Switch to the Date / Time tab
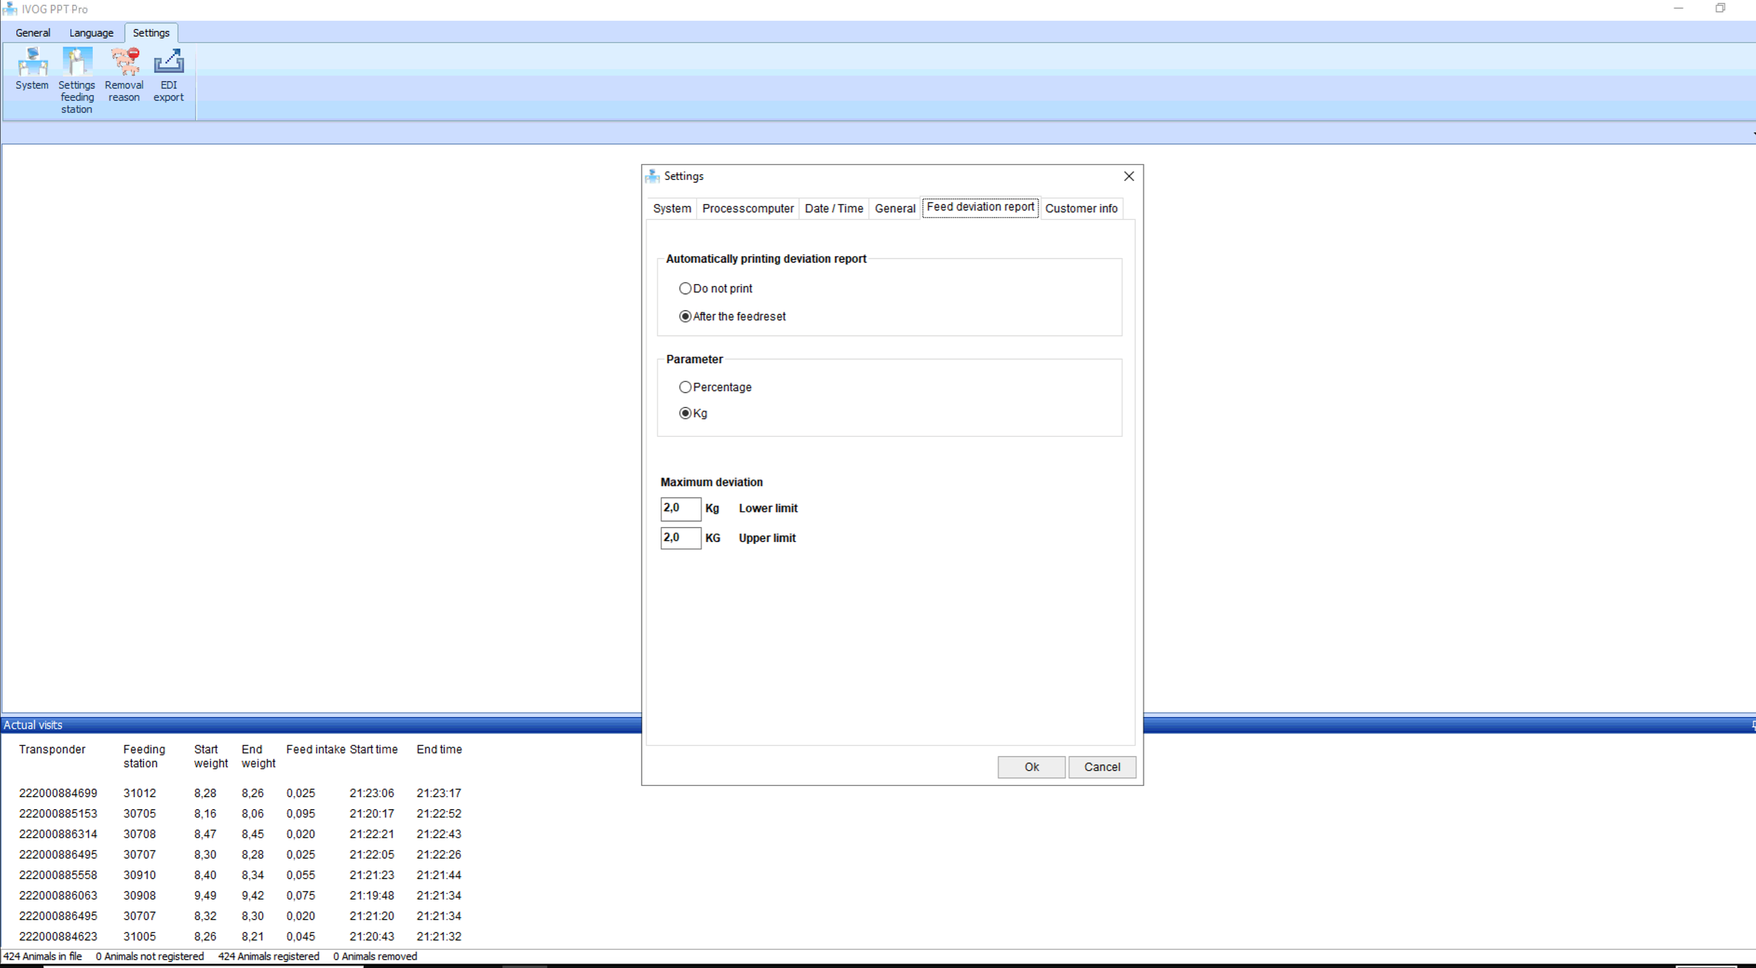The height and width of the screenshot is (968, 1756). [x=833, y=208]
